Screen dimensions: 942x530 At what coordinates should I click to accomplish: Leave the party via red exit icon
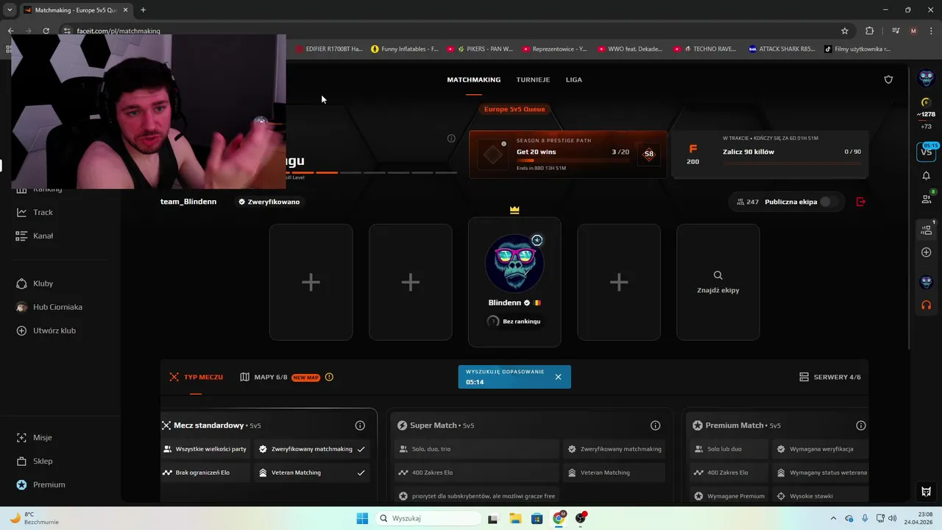coord(861,202)
